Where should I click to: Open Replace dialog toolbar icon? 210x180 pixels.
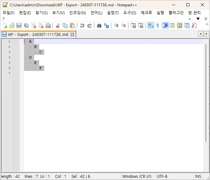[107, 26]
